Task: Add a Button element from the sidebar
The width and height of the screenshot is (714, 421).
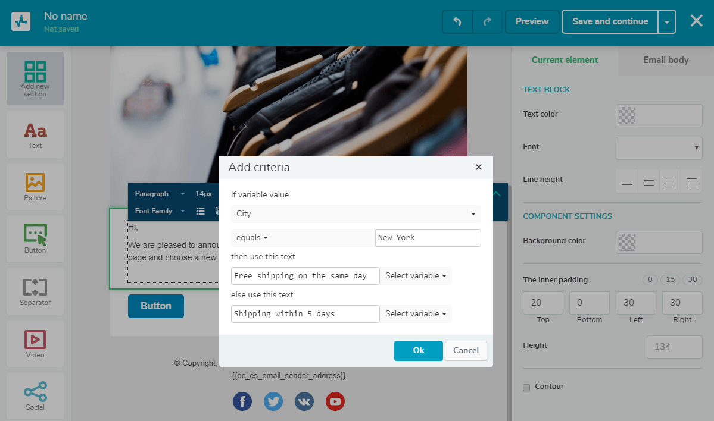Action: [x=35, y=238]
